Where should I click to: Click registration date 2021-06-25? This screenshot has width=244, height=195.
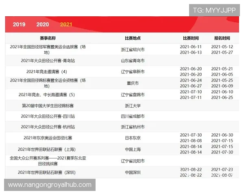point(222,97)
